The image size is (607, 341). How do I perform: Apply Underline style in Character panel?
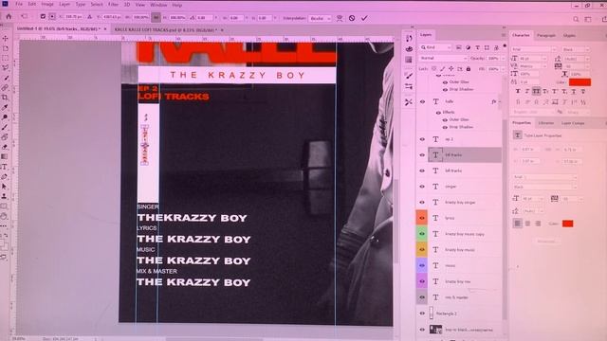click(x=574, y=91)
